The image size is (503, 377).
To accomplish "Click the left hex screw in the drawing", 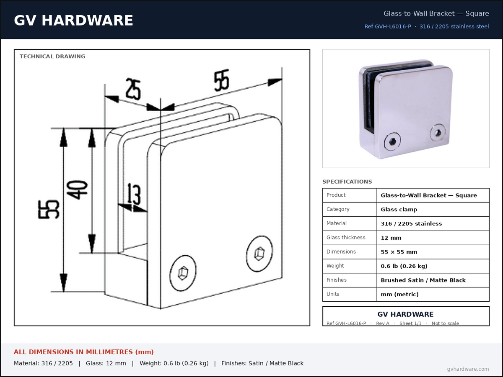I will click(x=183, y=273).
